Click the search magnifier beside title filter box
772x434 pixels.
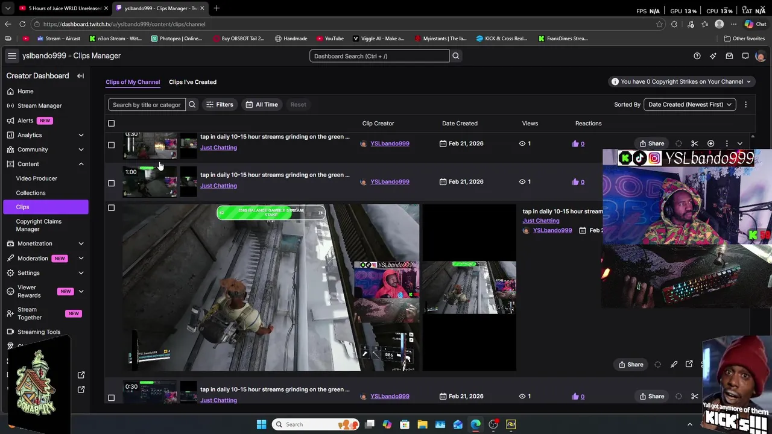[192, 105]
